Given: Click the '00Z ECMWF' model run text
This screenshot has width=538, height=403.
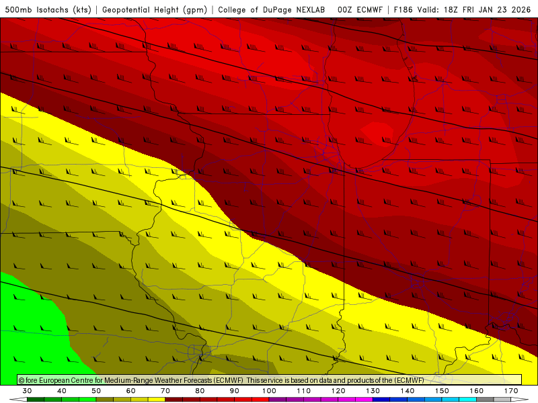Looking at the screenshot, I should [x=360, y=9].
